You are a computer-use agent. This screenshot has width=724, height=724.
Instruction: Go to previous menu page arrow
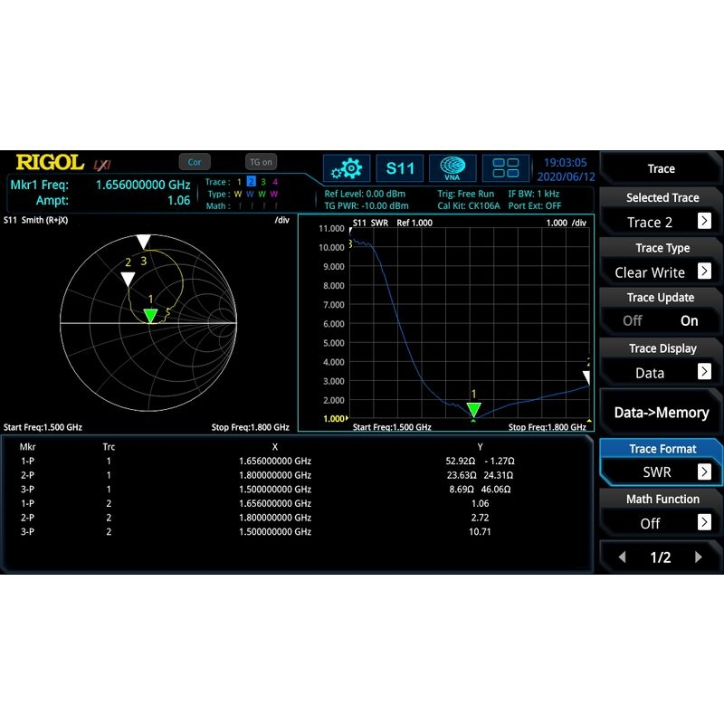pos(623,557)
